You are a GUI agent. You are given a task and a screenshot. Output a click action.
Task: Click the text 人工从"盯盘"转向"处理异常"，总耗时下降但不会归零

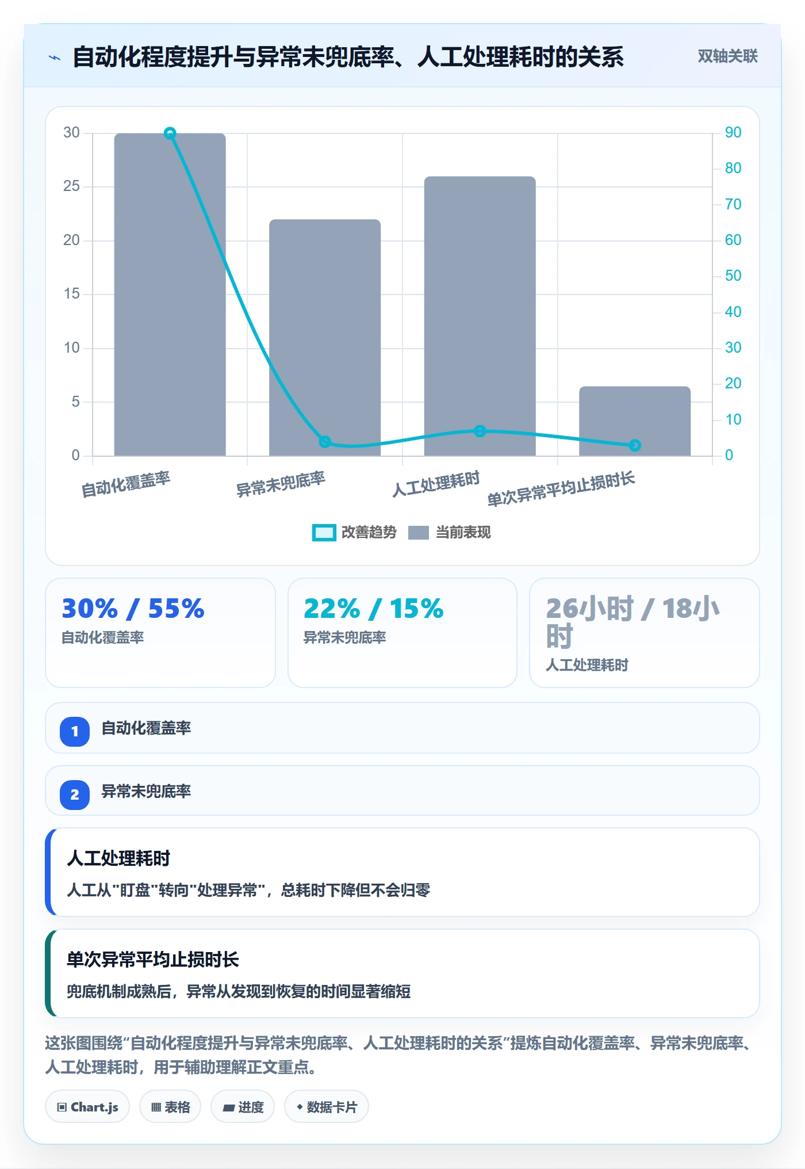[x=248, y=891]
